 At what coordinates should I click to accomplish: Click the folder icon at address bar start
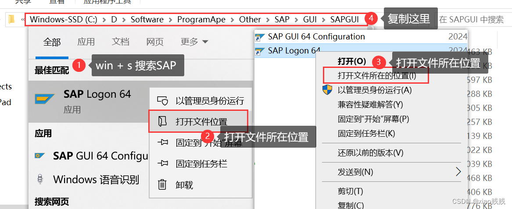(12, 20)
